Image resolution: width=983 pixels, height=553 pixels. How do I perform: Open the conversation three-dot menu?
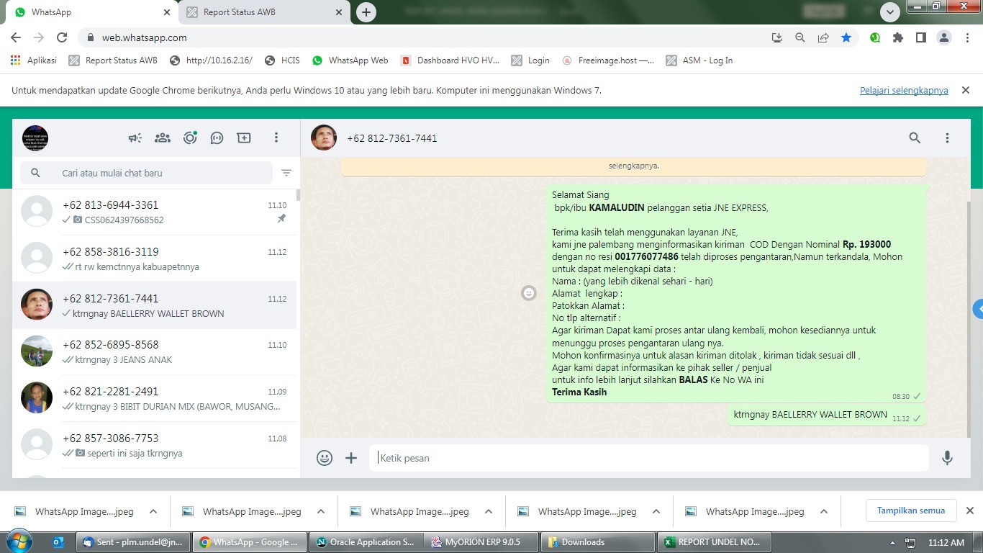(947, 138)
